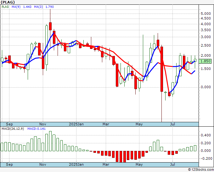The height and width of the screenshot is (172, 214).
Task: Click the 0.000 MACD axis label
Action: point(206,151)
